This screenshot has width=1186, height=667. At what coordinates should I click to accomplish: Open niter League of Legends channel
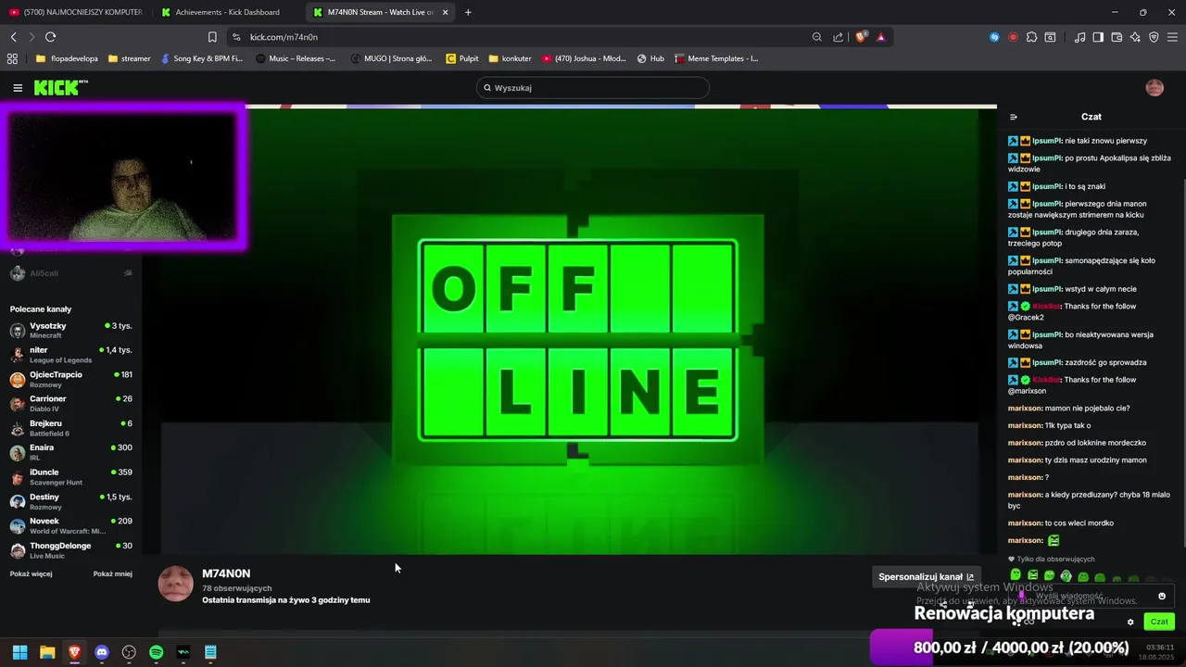(71, 355)
